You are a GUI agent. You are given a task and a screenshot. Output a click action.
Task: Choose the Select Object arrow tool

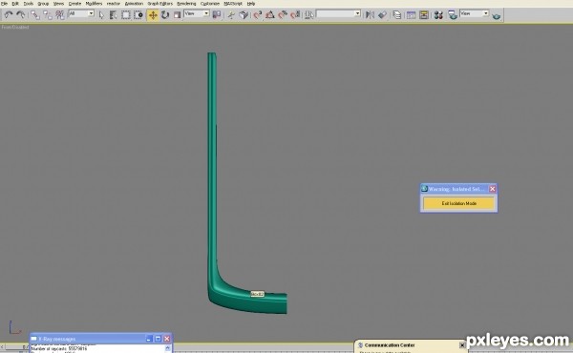point(101,15)
